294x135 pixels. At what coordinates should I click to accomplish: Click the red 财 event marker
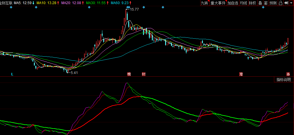144,74
